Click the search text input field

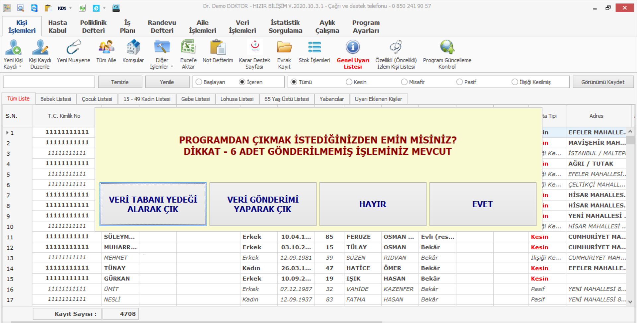tap(49, 82)
